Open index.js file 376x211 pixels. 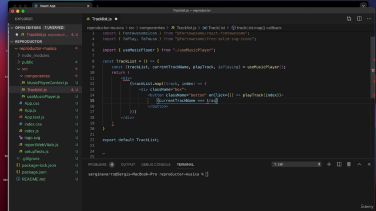31,131
